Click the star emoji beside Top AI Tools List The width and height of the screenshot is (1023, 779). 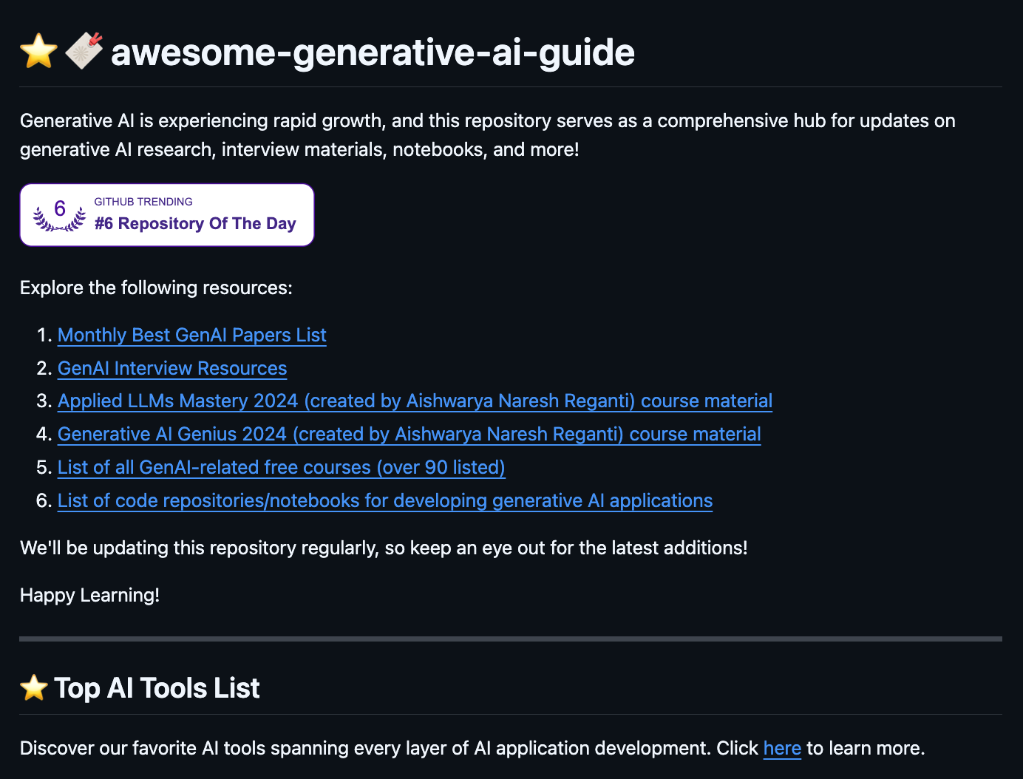coord(34,688)
